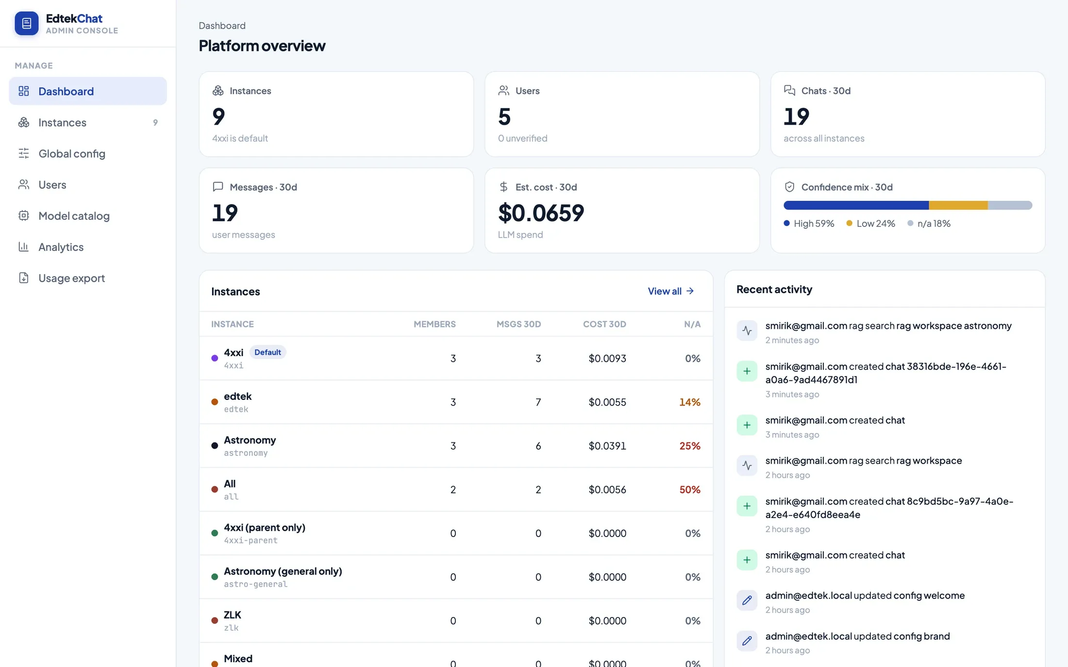Click pulse icon for rag search 2 hours ago
This screenshot has height=667, width=1068.
coord(747,466)
